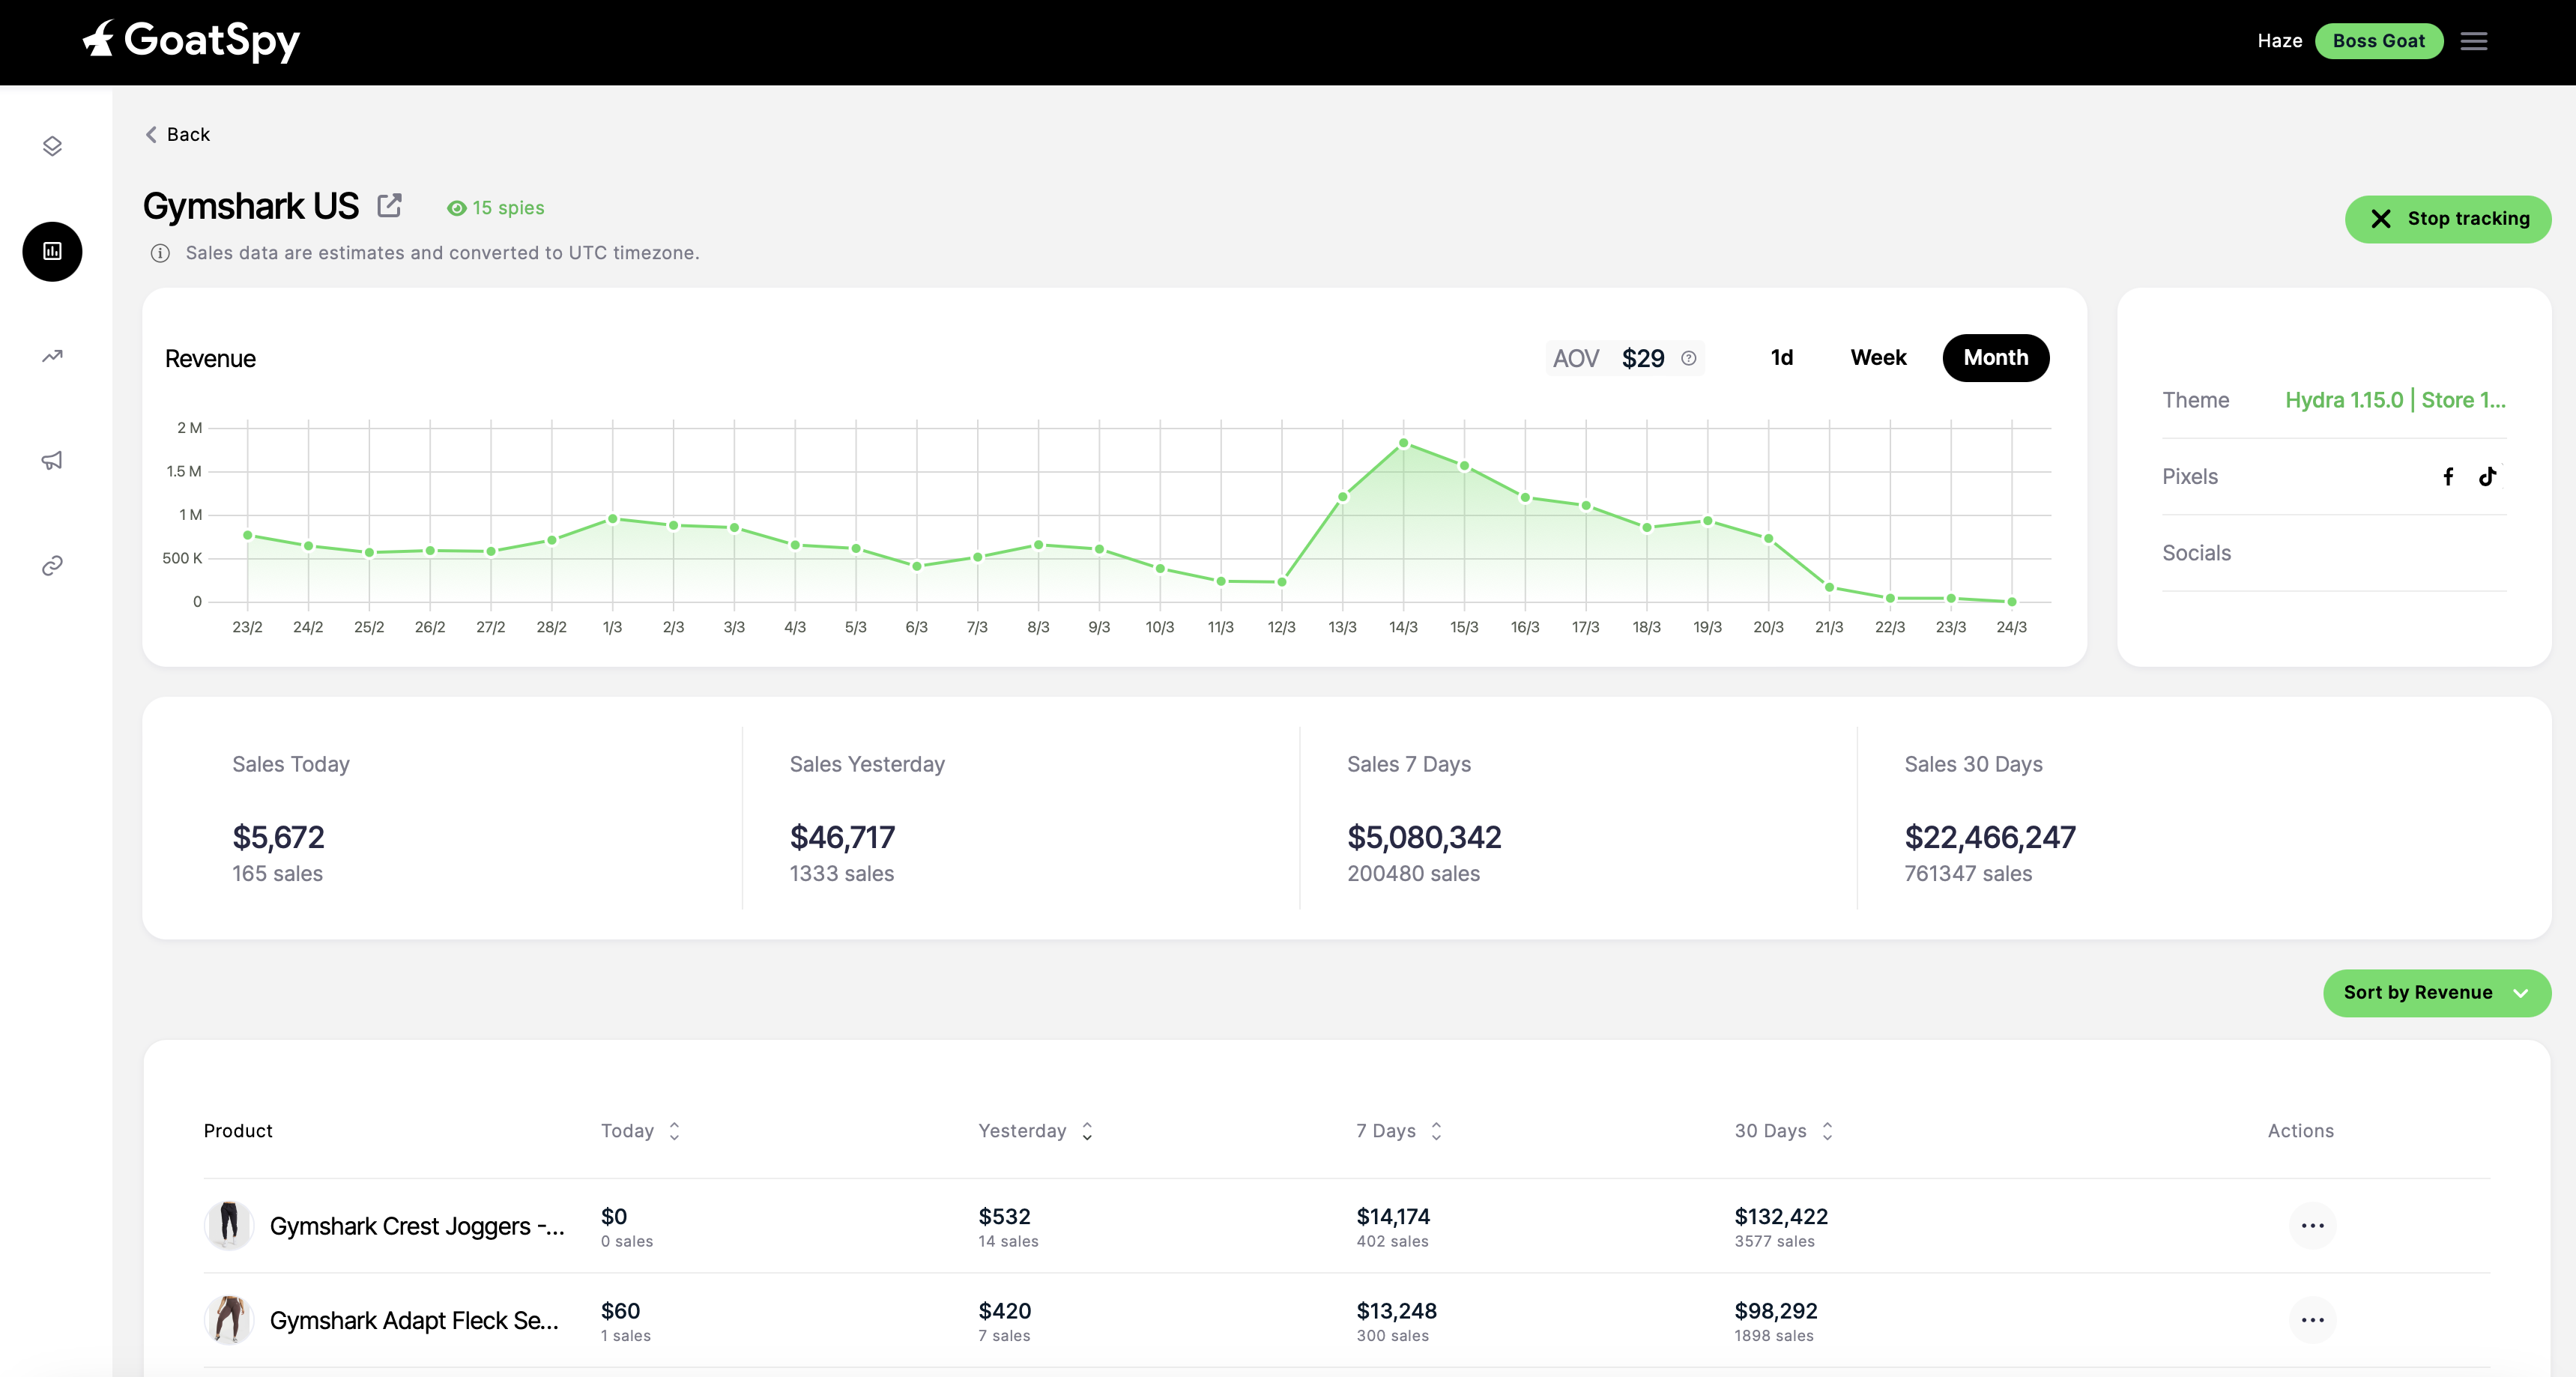Click the Socials row label
This screenshot has height=1377, width=2576.
(2196, 553)
